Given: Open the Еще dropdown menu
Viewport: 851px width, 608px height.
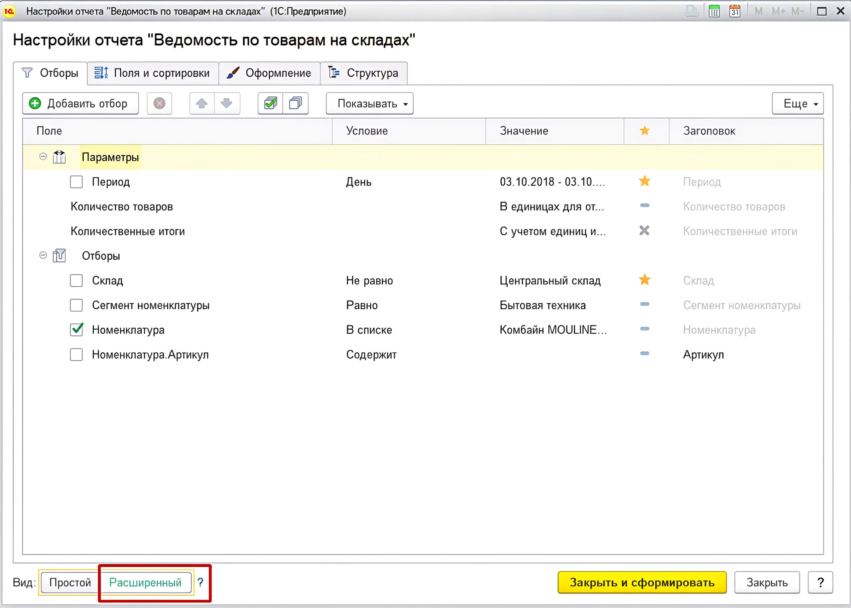Looking at the screenshot, I should point(797,103).
